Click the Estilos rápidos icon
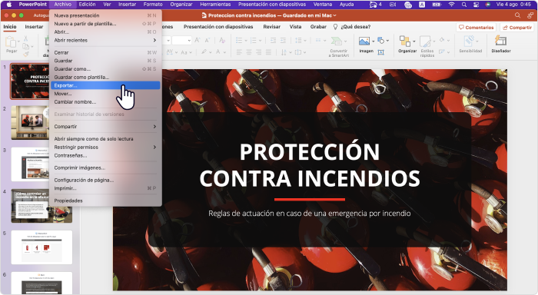 coord(425,41)
